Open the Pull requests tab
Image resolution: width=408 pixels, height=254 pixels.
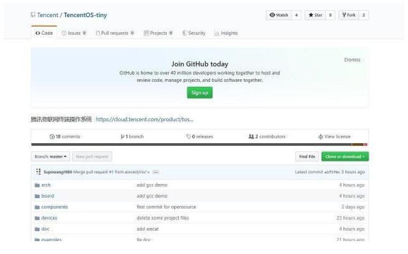115,33
